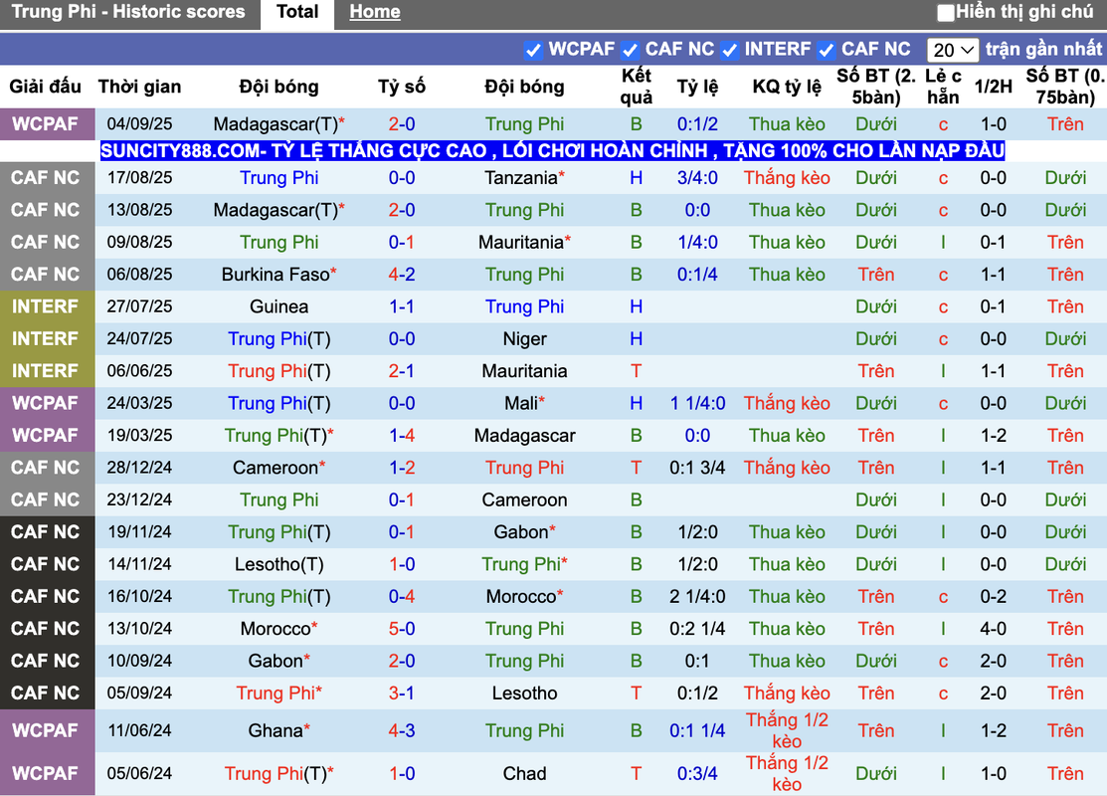Viewport: 1107px width, 796px height.
Task: Click the 0:2 1/4 odds on 13/10/24
Action: 697,629
